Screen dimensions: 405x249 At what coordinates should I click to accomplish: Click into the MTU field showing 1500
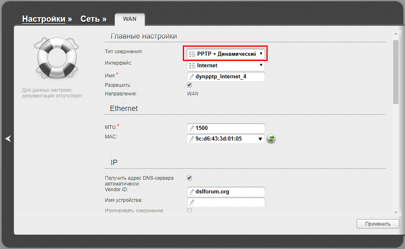[x=226, y=128]
